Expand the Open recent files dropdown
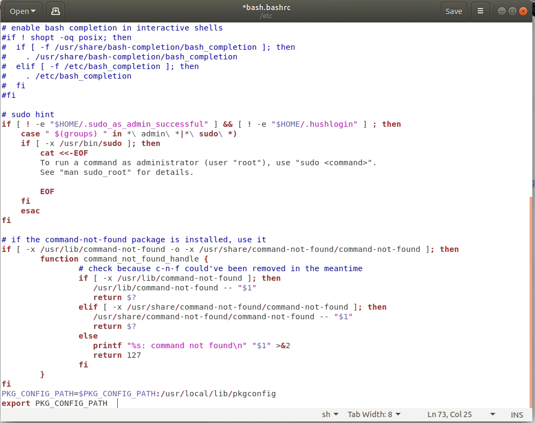 [32, 11]
